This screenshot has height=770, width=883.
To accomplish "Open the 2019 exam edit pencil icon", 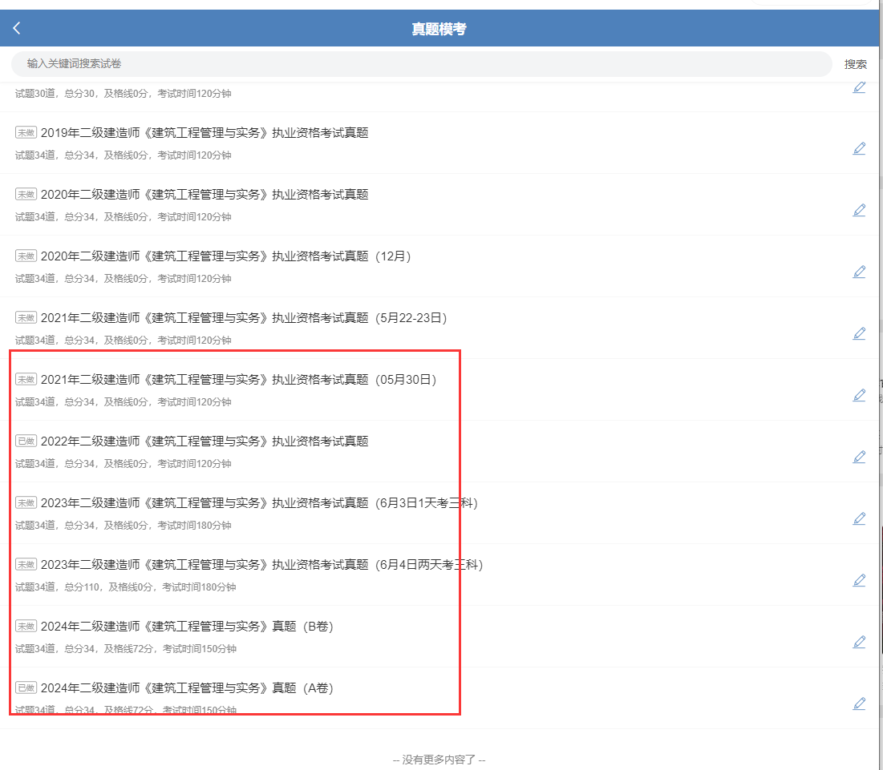I will 859,148.
